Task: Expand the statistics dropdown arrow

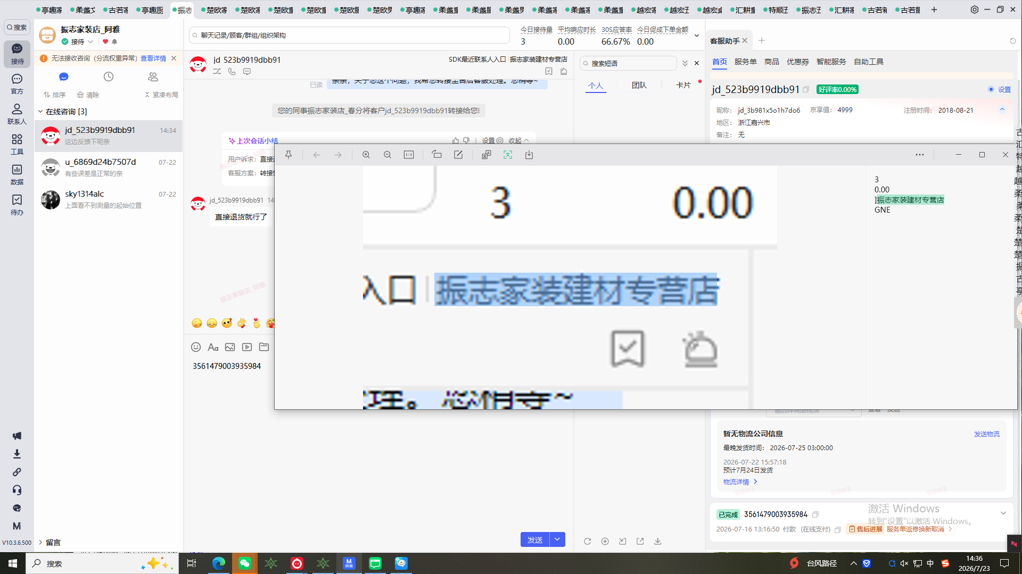Action: pyautogui.click(x=697, y=36)
